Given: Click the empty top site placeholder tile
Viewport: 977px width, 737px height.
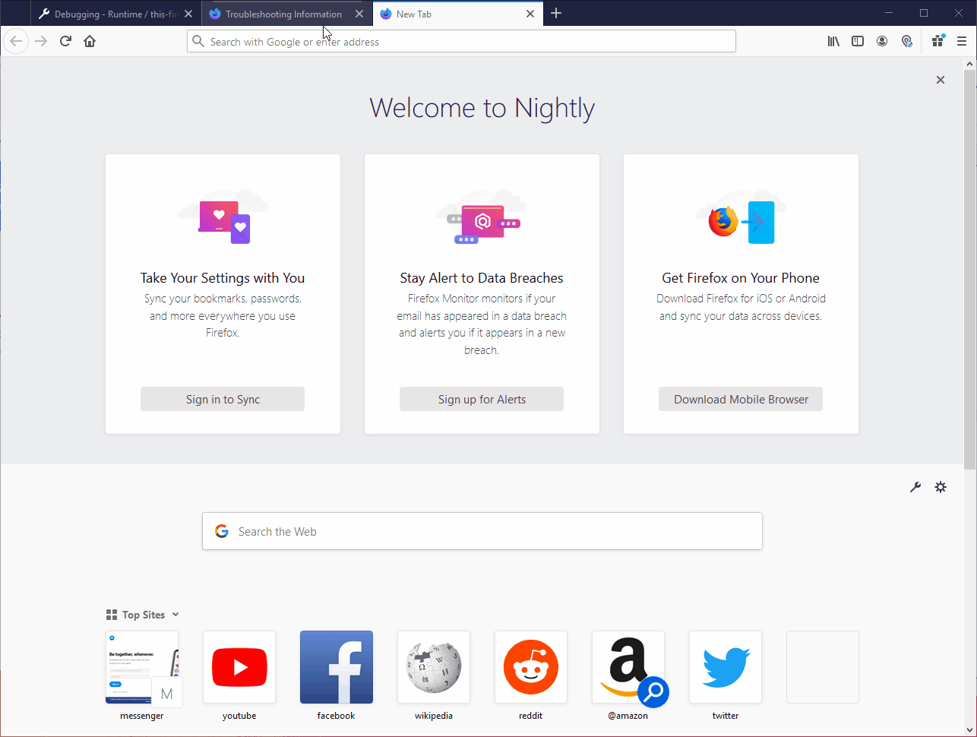Looking at the screenshot, I should [x=823, y=667].
